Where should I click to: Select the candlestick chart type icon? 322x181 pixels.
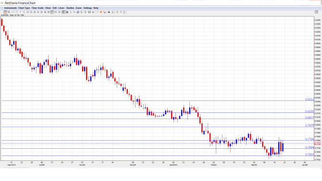click(x=5, y=12)
